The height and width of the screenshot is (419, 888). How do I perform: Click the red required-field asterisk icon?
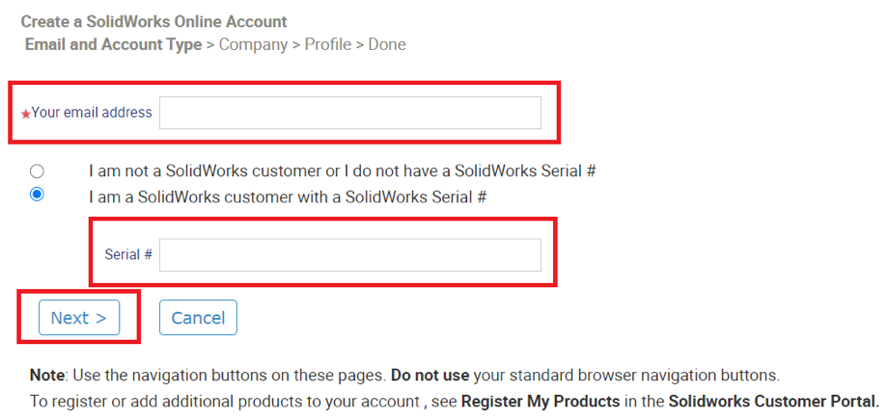click(x=25, y=114)
